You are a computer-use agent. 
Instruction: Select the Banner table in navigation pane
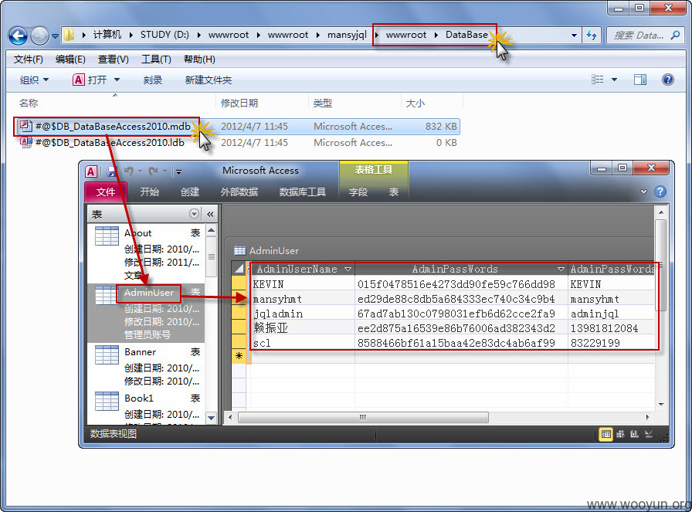pos(146,366)
